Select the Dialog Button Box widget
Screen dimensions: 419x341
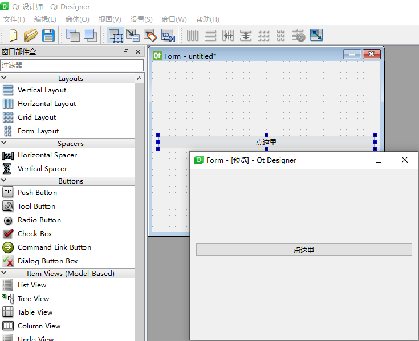tap(68, 261)
